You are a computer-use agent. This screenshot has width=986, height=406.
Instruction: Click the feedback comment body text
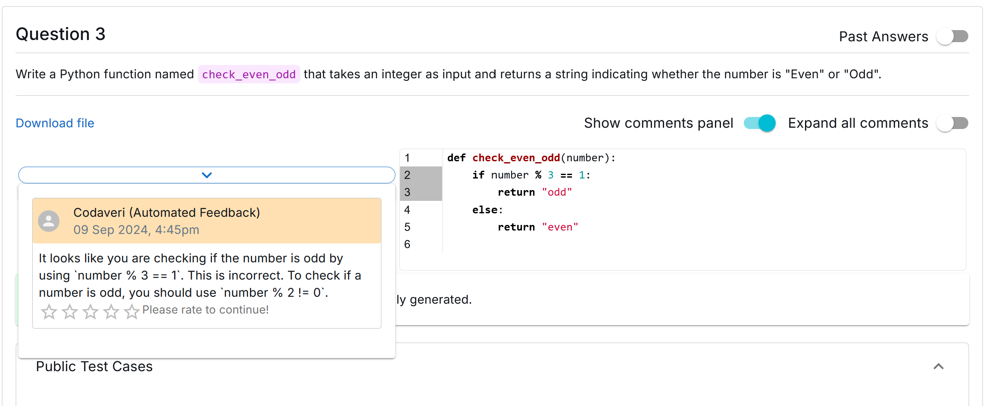200,275
